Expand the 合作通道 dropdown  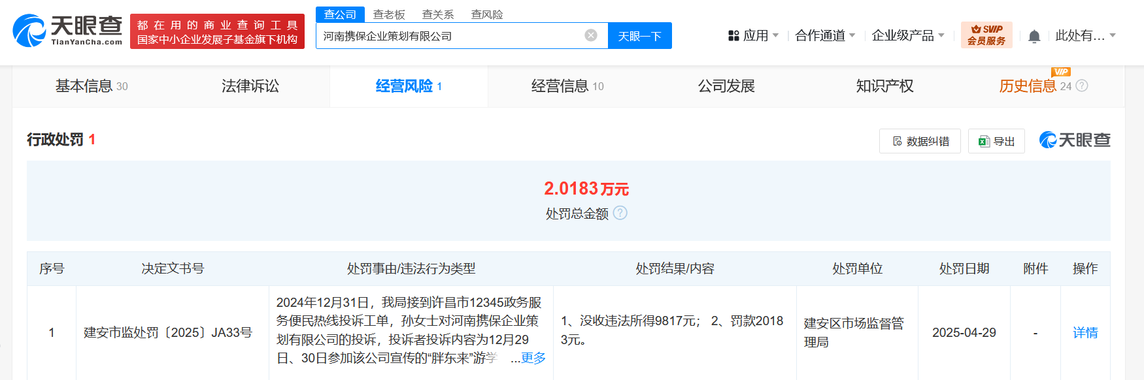[825, 35]
